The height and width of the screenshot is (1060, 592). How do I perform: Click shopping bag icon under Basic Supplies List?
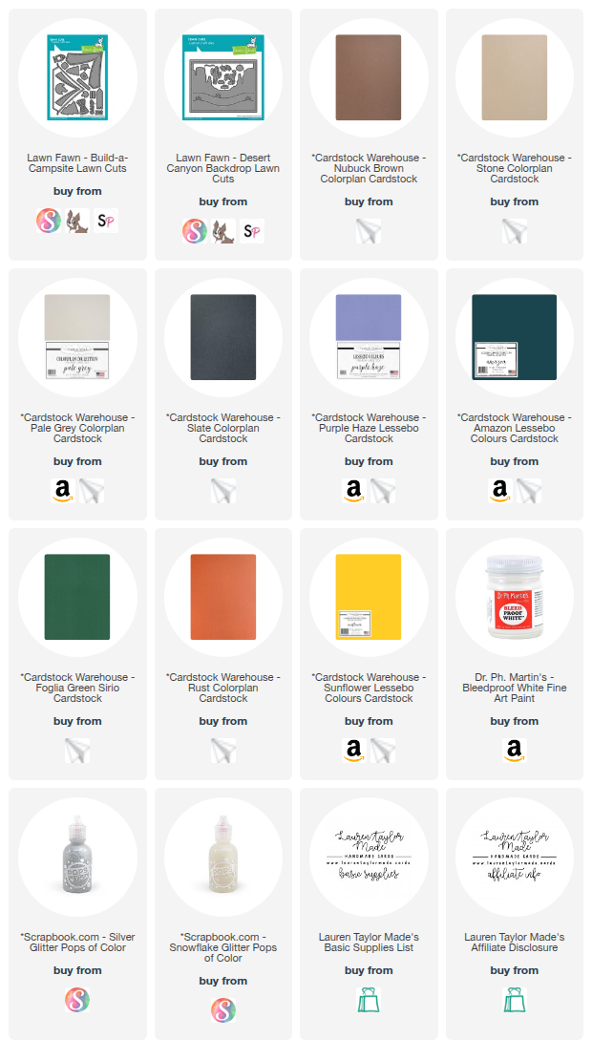pyautogui.click(x=369, y=999)
